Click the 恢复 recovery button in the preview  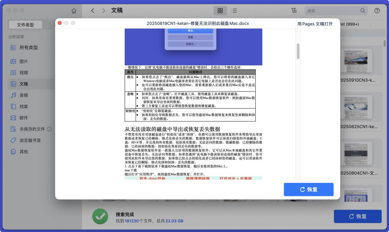tap(309, 189)
